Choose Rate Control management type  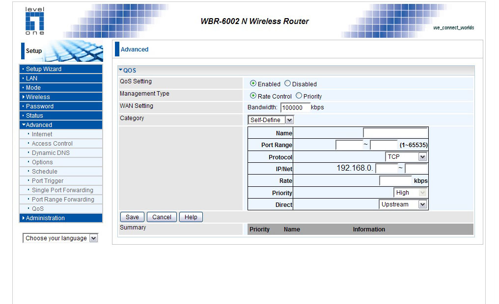[253, 96]
